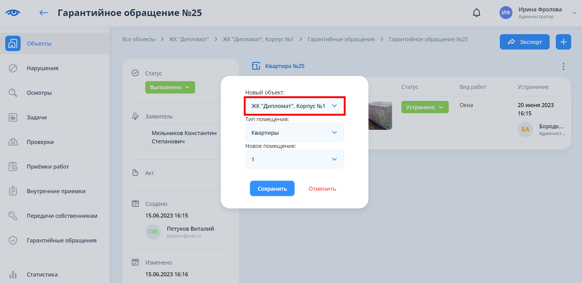The width and height of the screenshot is (582, 283).
Task: Click the blue plus add button
Action: click(x=563, y=42)
